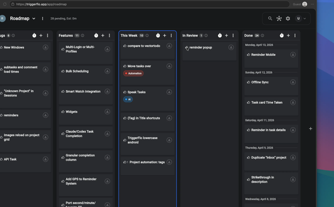Open the subtasks and comment load times card
Screen dimensions: 334x207
25,74
